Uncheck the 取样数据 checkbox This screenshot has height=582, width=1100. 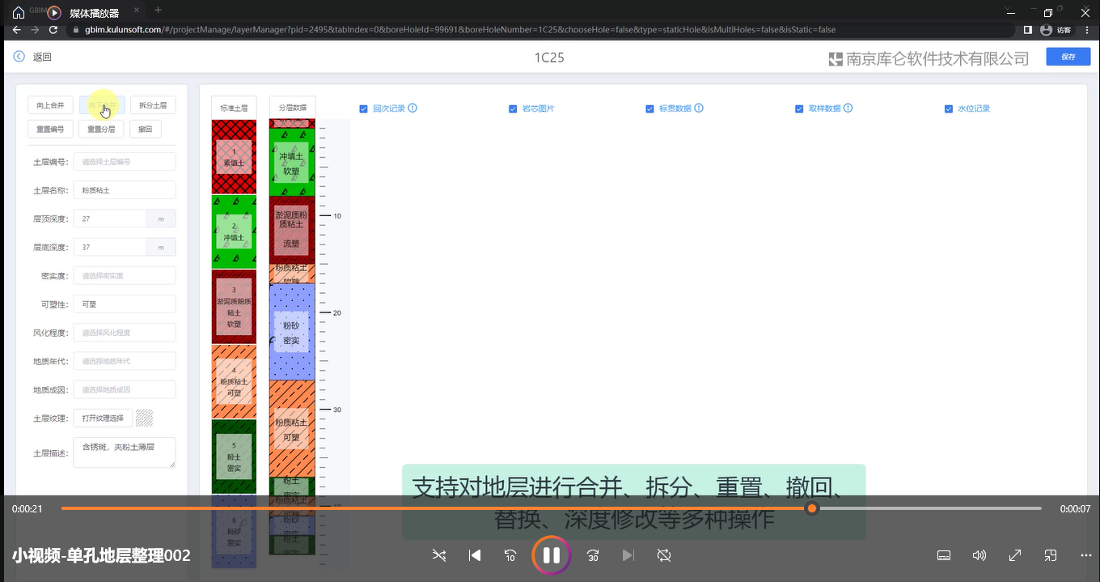(x=799, y=108)
